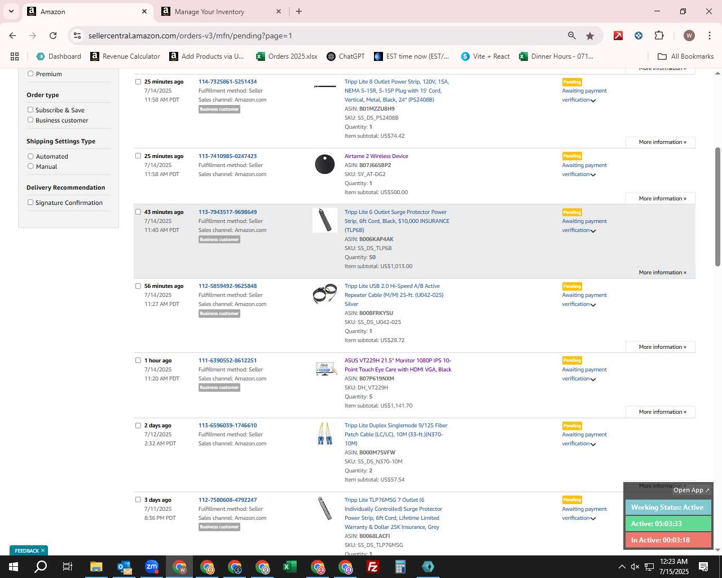
Task: Open Windows Start menu
Action: (x=14, y=567)
